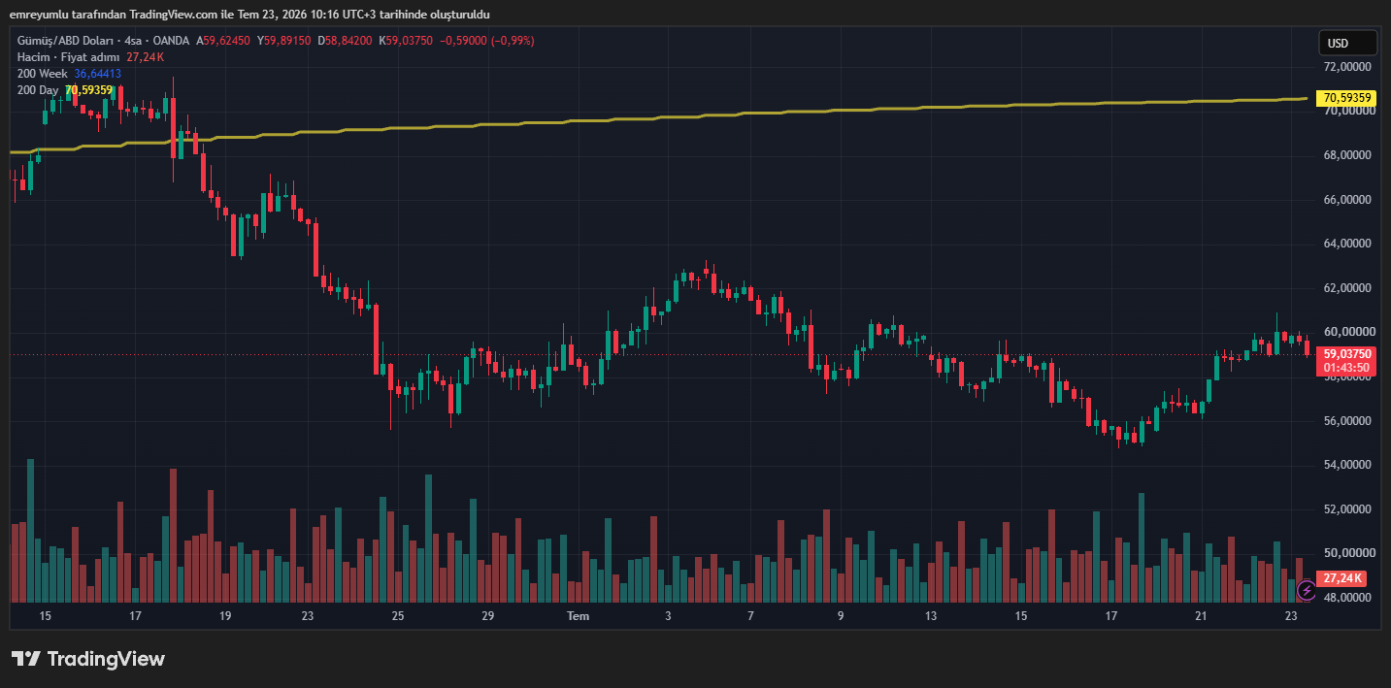Image resolution: width=1391 pixels, height=688 pixels.
Task: Click the yellow 200 Day moving average line
Action: point(679,116)
